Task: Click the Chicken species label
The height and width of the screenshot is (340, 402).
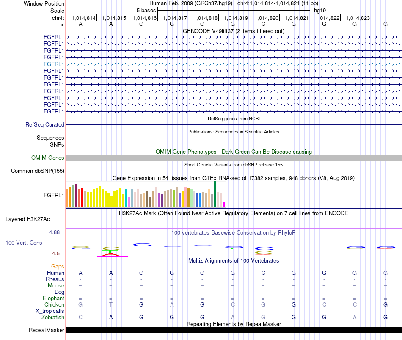Action: (x=54, y=304)
